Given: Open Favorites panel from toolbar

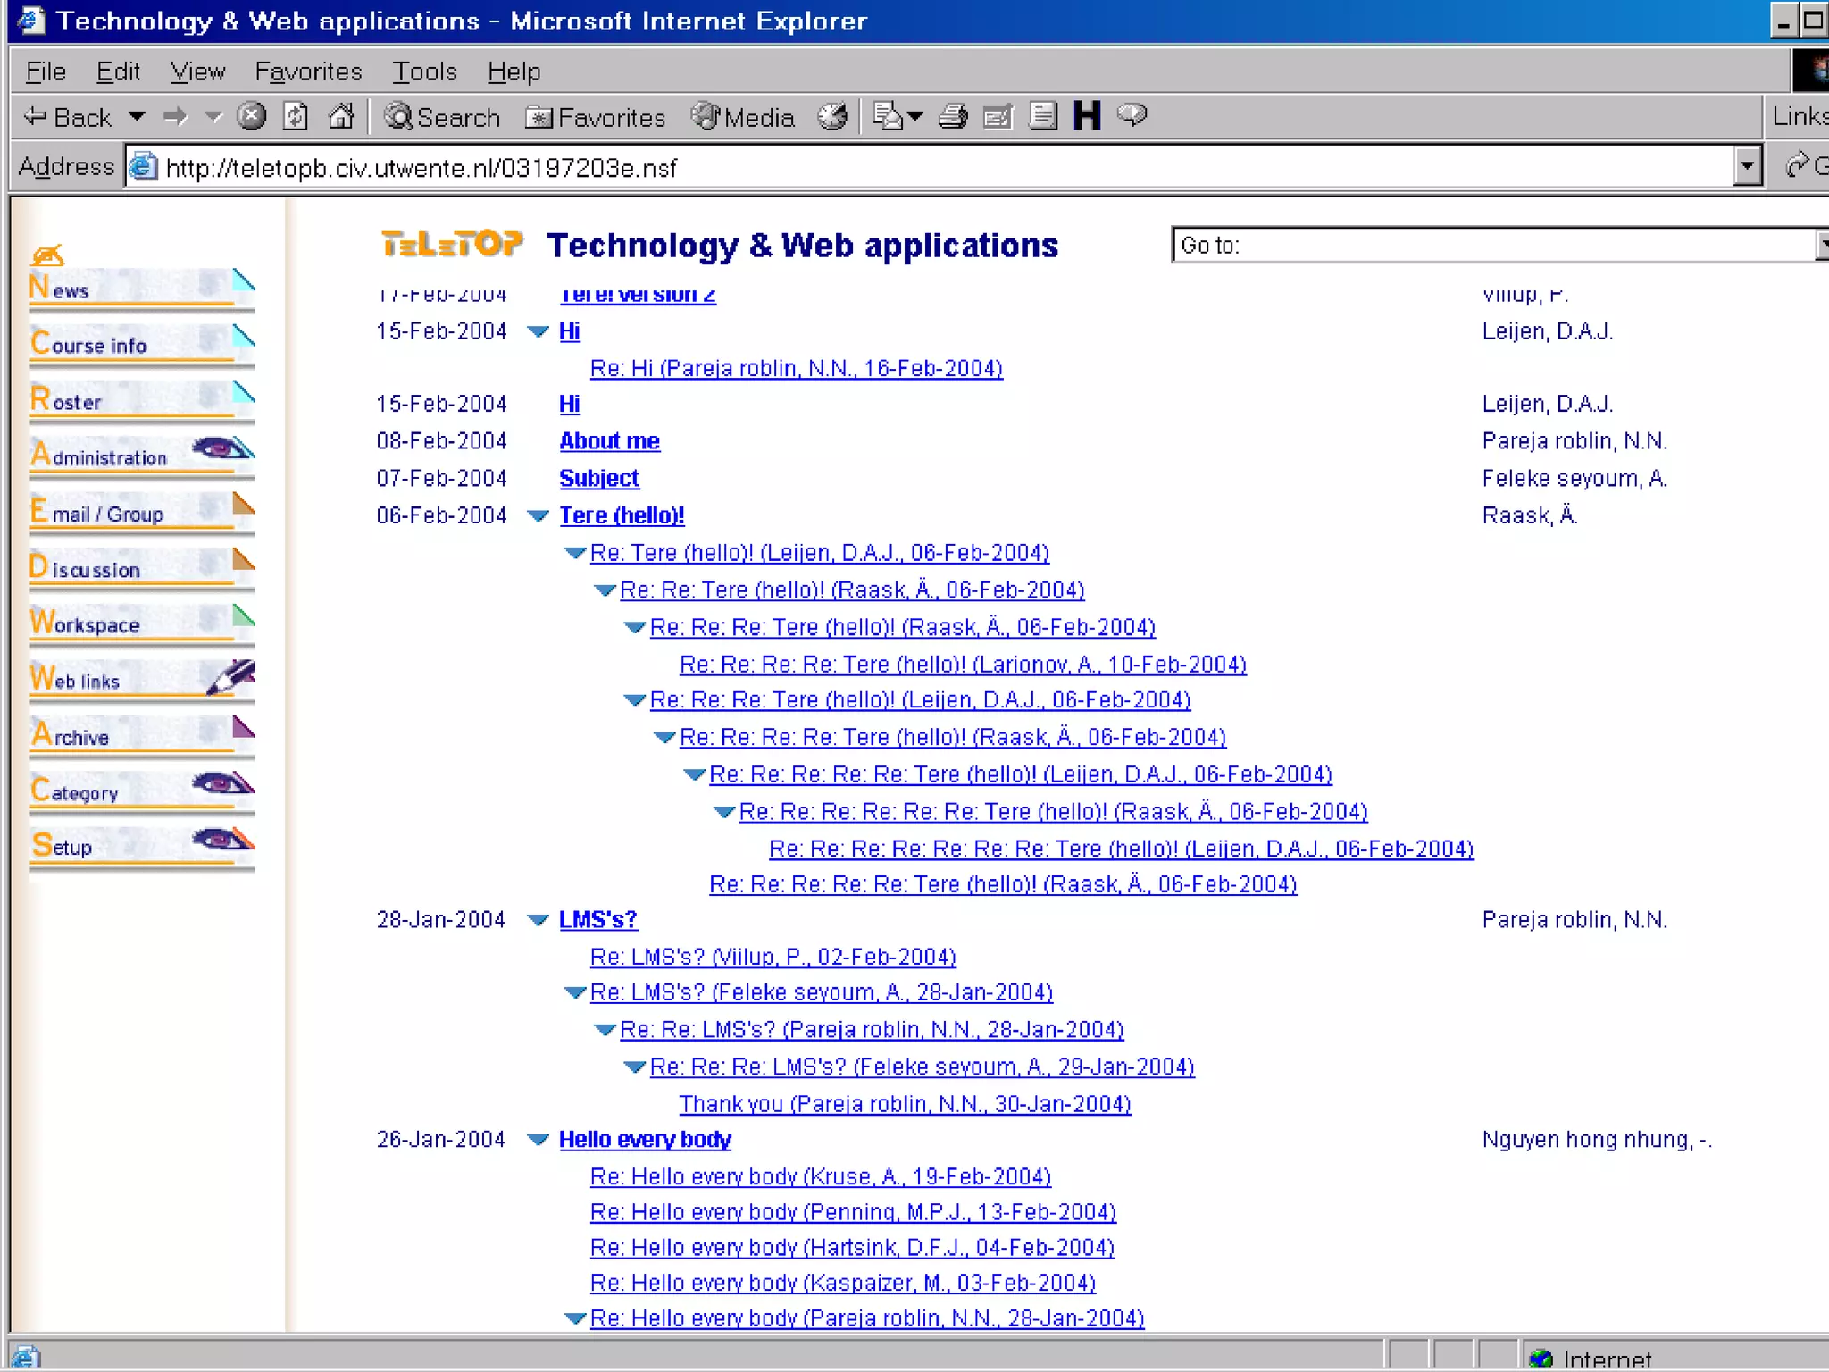Looking at the screenshot, I should tap(596, 117).
